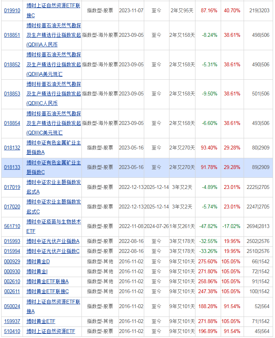Open 博时中证光伏产业指数A link
Viewport: 275px width, 338px height.
point(53,241)
